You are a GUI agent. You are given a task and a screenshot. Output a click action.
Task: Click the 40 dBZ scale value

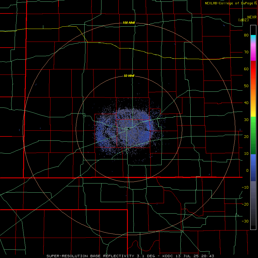point(246,103)
